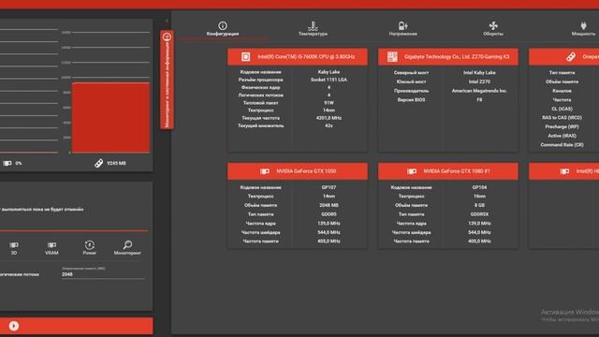Click the Command Rate (CR) label
Image resolution: width=599 pixels, height=337 pixels.
click(562, 145)
